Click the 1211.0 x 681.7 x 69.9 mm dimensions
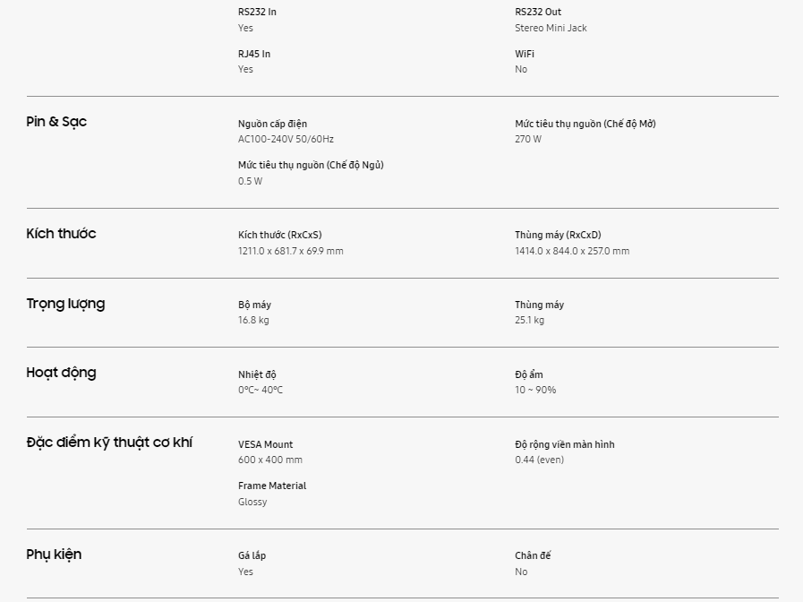The width and height of the screenshot is (803, 602). tap(290, 251)
